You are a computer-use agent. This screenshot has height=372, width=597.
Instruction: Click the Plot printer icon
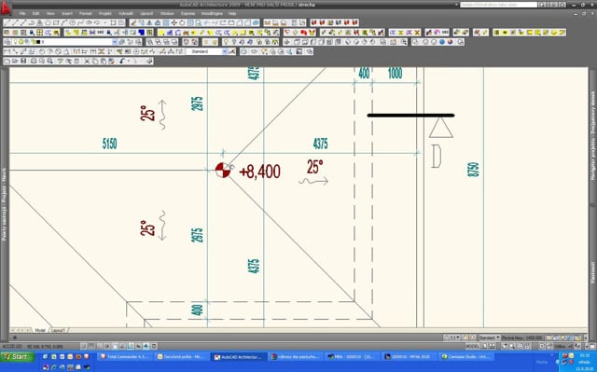[x=34, y=61]
